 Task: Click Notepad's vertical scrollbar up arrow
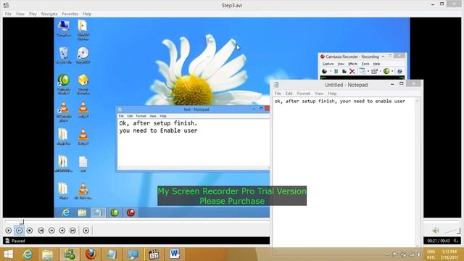(x=418, y=101)
